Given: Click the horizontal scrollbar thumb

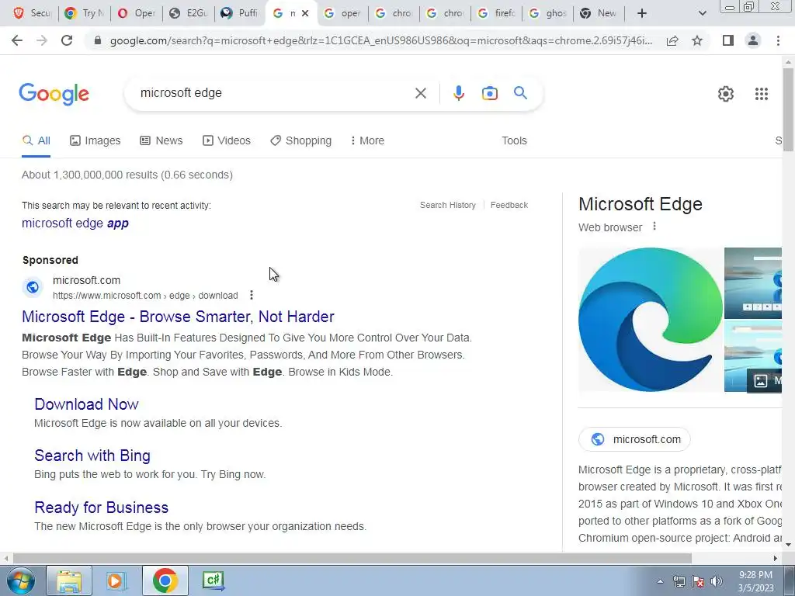Looking at the screenshot, I should [x=352, y=558].
